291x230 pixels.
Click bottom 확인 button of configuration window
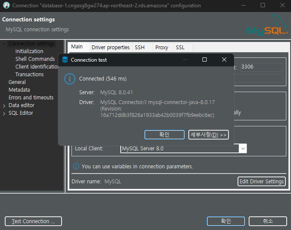[x=226, y=221]
